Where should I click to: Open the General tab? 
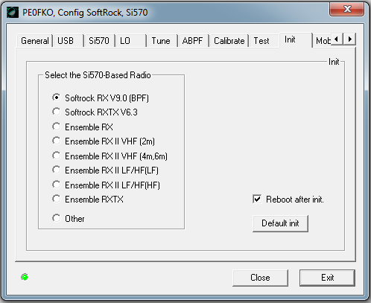point(35,41)
